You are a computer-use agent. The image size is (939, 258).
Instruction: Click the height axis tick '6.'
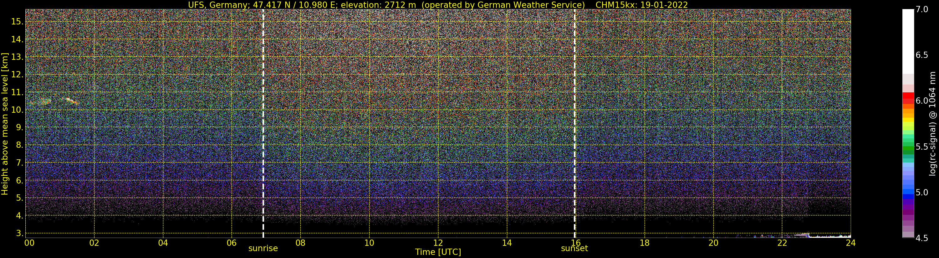[x=19, y=180]
